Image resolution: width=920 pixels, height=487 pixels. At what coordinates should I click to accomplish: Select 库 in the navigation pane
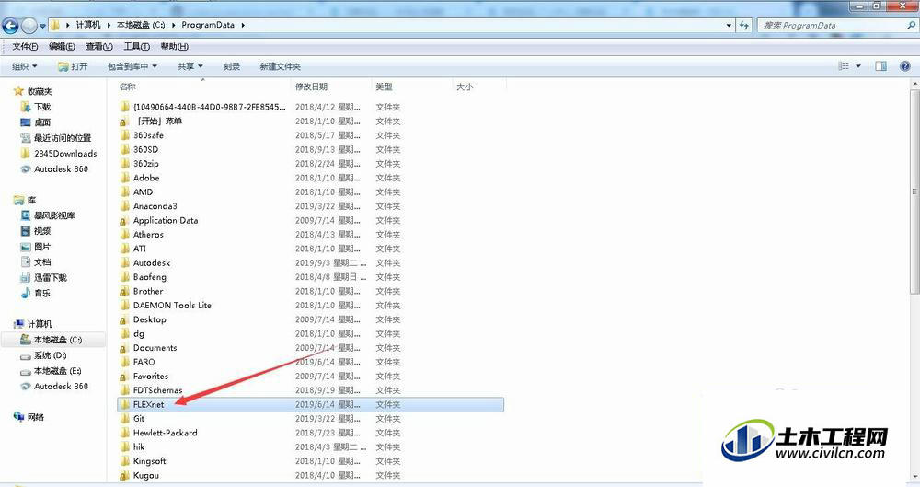point(31,201)
